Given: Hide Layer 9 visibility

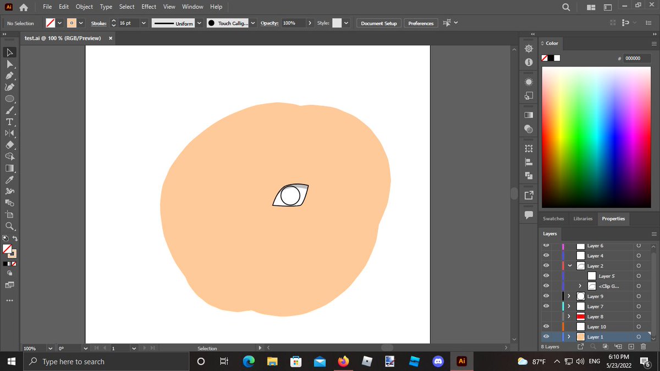Looking at the screenshot, I should (546, 296).
